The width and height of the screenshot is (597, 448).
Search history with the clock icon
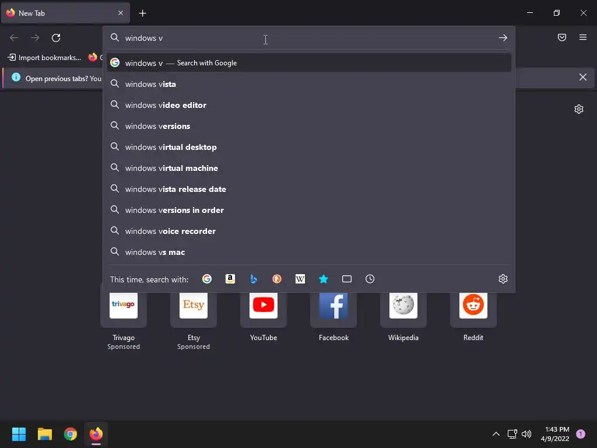pyautogui.click(x=370, y=279)
